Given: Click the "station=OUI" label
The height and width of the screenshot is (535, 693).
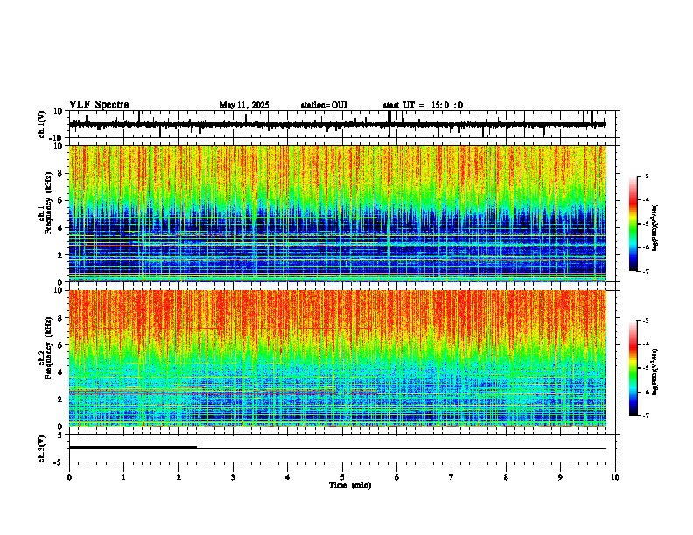Looking at the screenshot, I should click(x=324, y=105).
